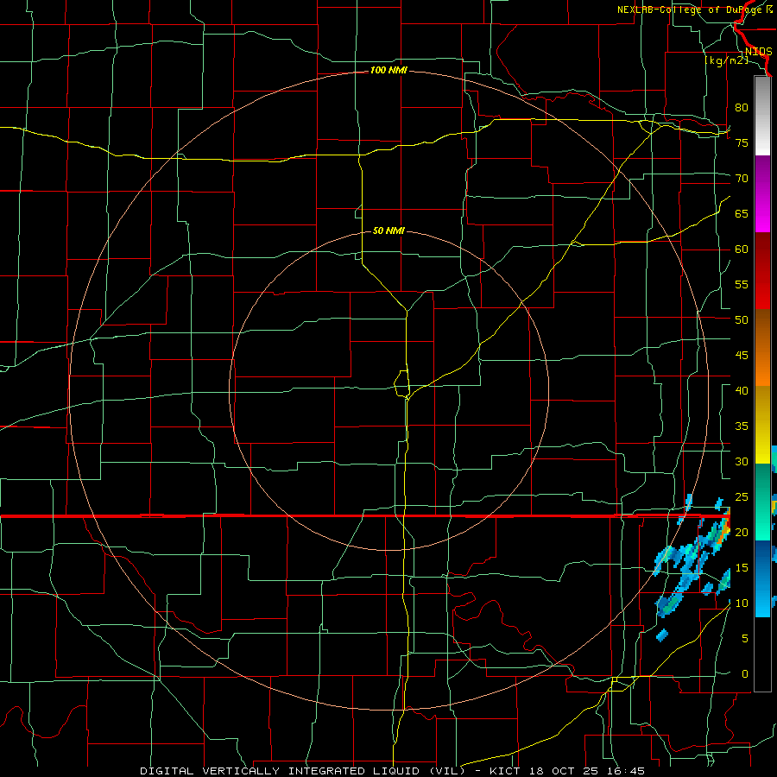This screenshot has width=777, height=777.
Task: Click the "NIDS" label above the scale
Action: [x=758, y=52]
